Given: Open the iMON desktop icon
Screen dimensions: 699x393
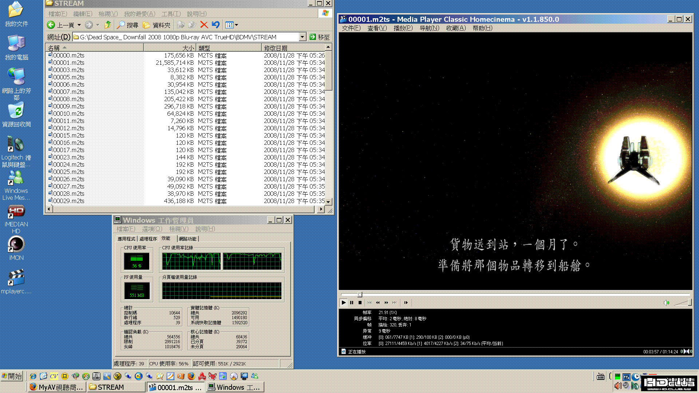Looking at the screenshot, I should point(16,248).
